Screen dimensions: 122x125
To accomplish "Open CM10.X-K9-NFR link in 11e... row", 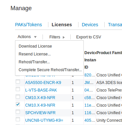I will [x=40, y=105].
